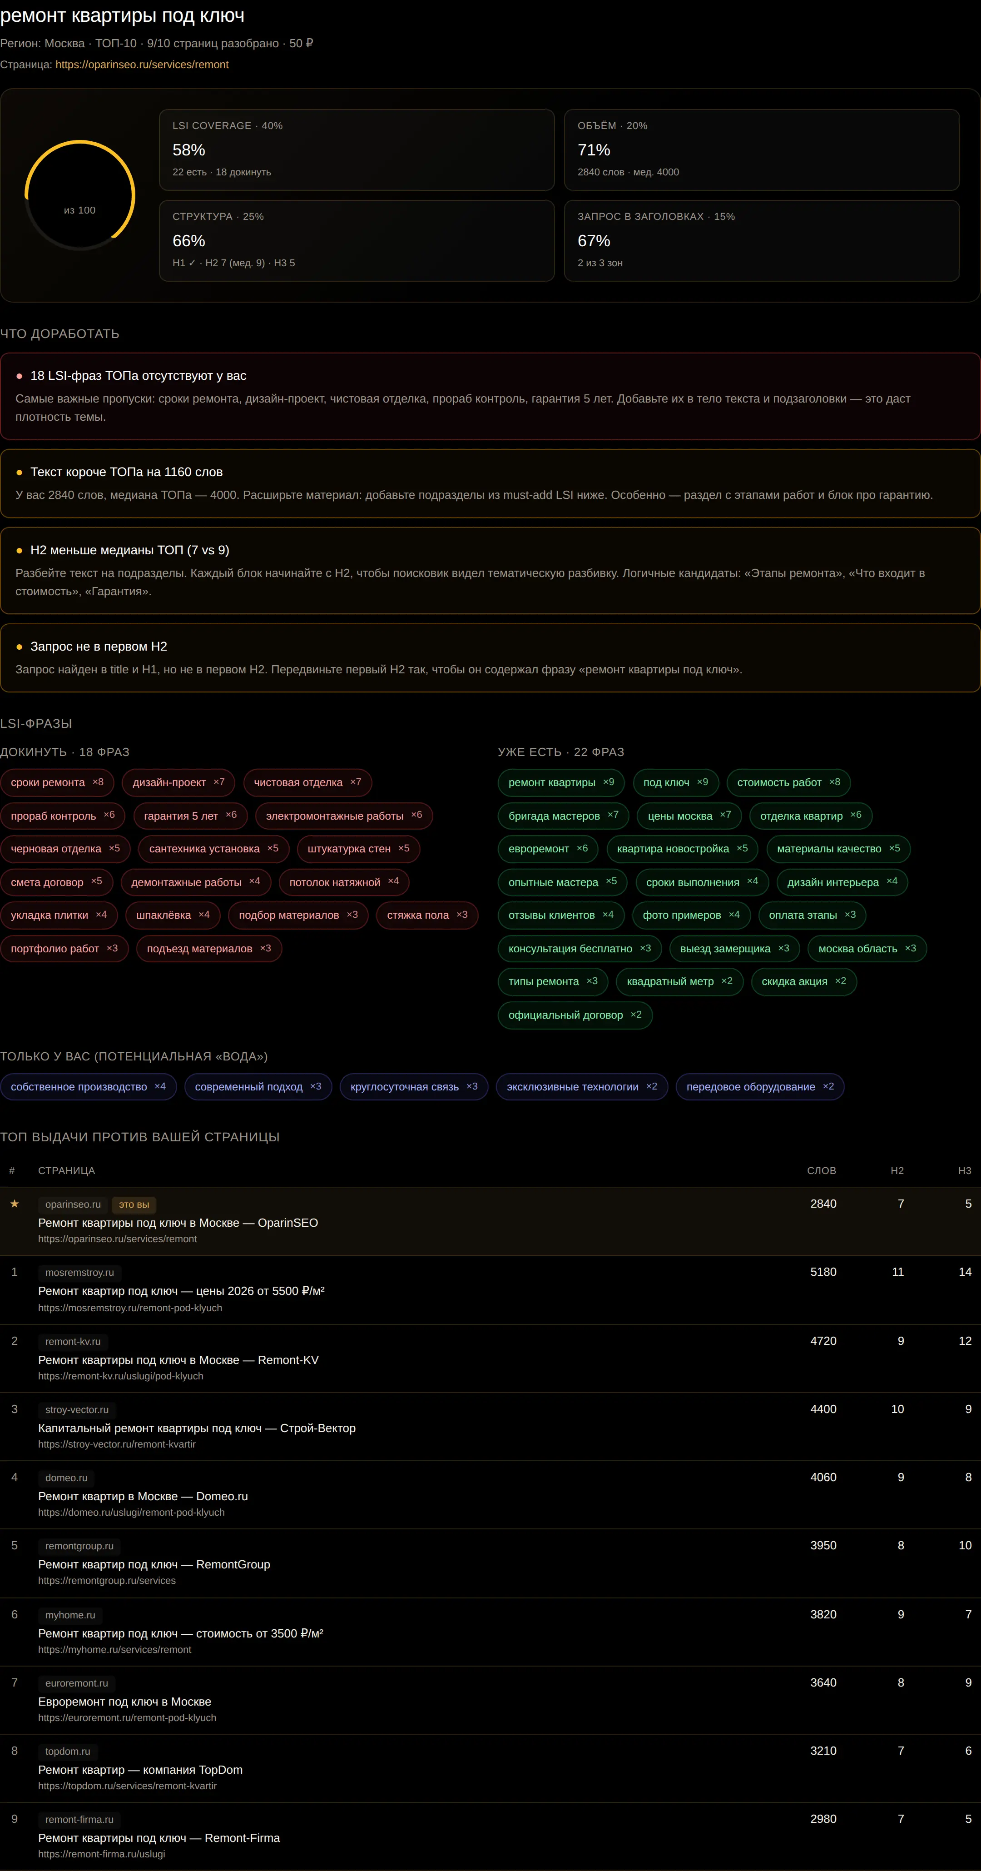Click the «Запрос в заголовках» 67% card
Image resolution: width=981 pixels, height=1871 pixels.
tap(762, 240)
